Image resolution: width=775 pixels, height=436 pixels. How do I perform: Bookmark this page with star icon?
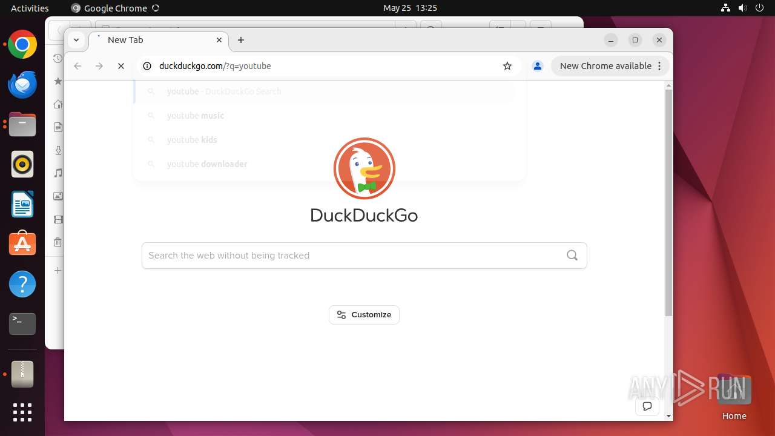click(x=507, y=66)
